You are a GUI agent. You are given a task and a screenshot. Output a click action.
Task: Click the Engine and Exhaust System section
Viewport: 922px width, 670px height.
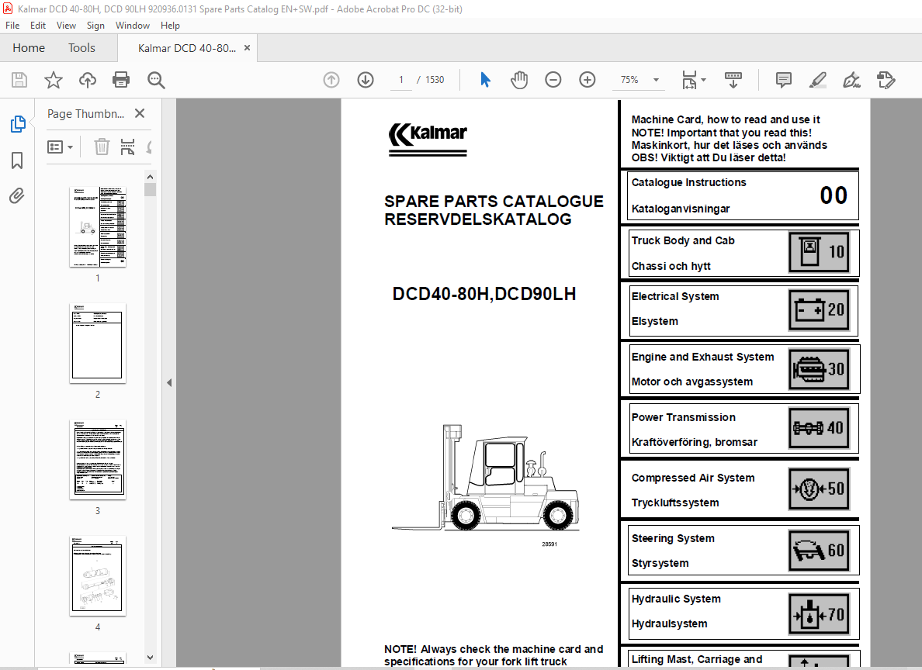coord(743,369)
